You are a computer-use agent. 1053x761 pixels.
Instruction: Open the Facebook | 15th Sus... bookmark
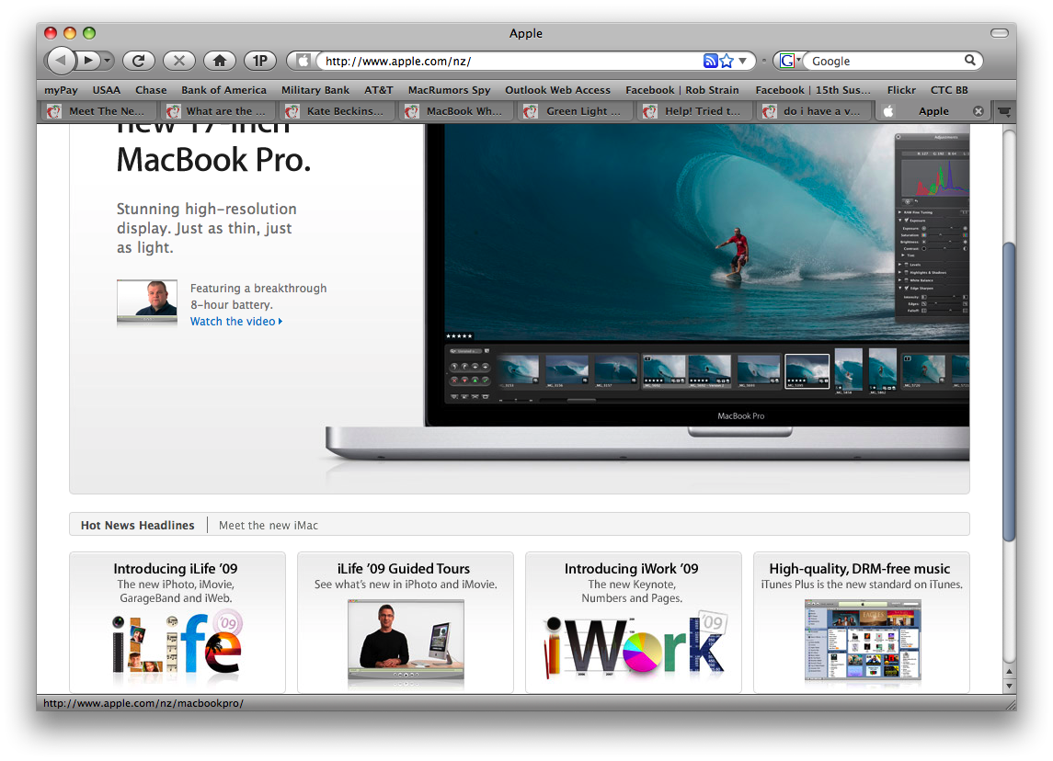(x=813, y=90)
